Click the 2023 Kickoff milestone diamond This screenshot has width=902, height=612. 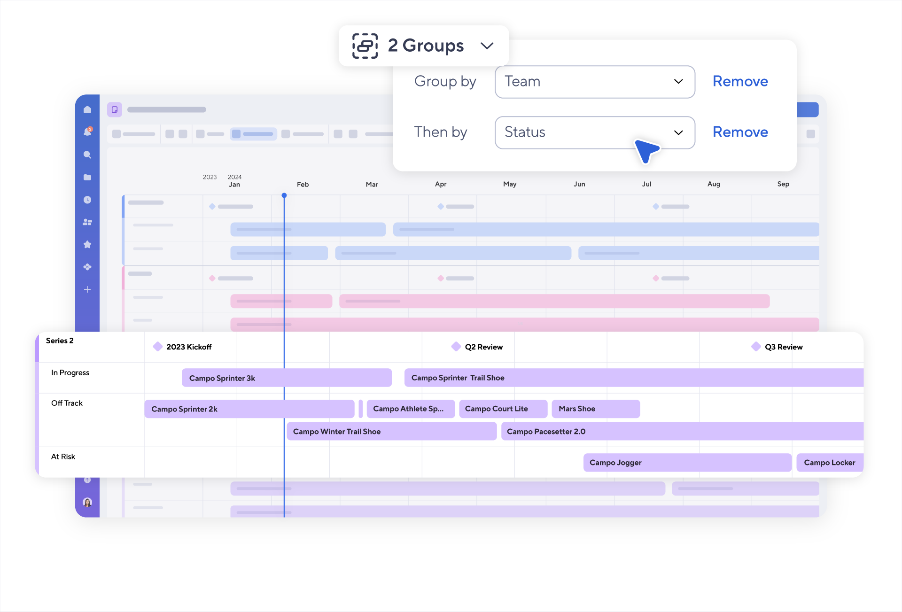pos(158,347)
